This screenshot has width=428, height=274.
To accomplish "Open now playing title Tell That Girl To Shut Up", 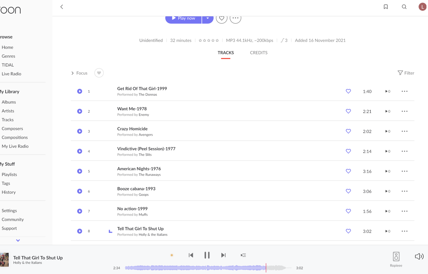I will [38, 258].
